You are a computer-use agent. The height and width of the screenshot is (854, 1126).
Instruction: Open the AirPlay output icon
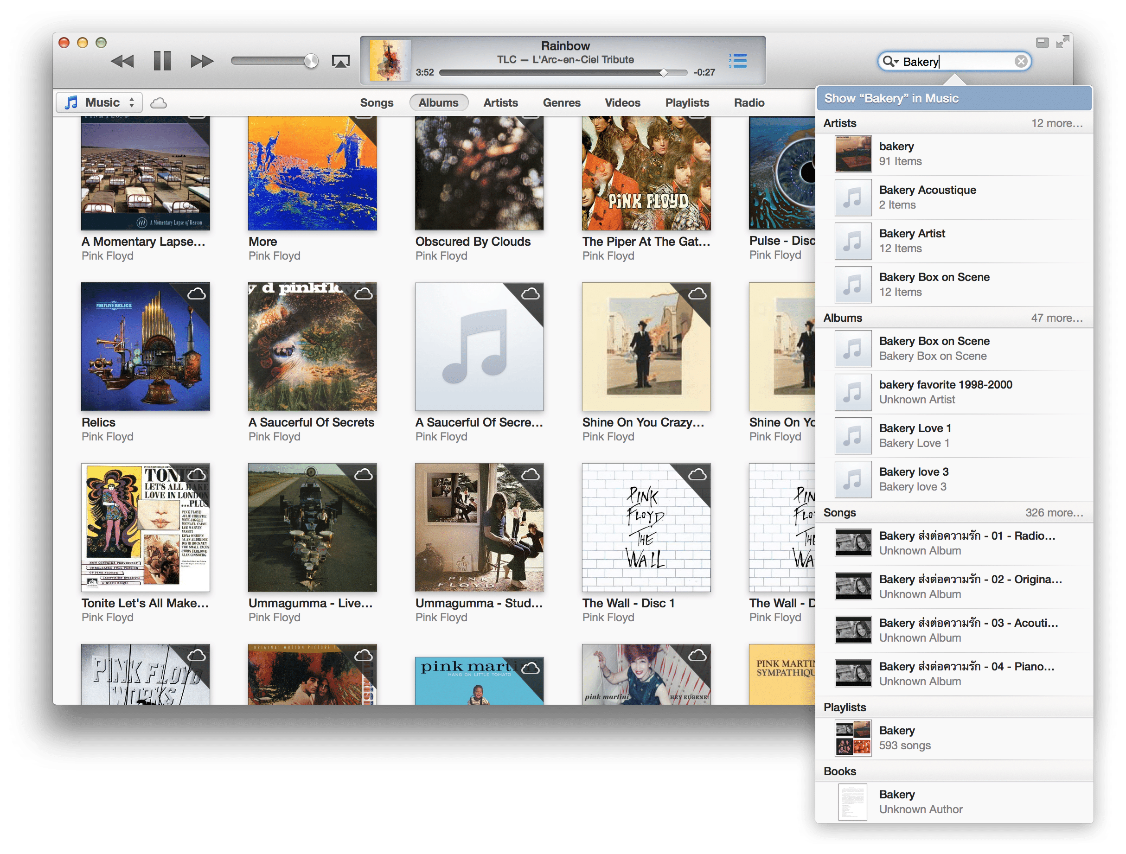340,62
